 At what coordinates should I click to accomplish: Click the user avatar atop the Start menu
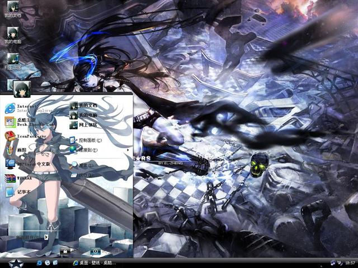(x=22, y=89)
